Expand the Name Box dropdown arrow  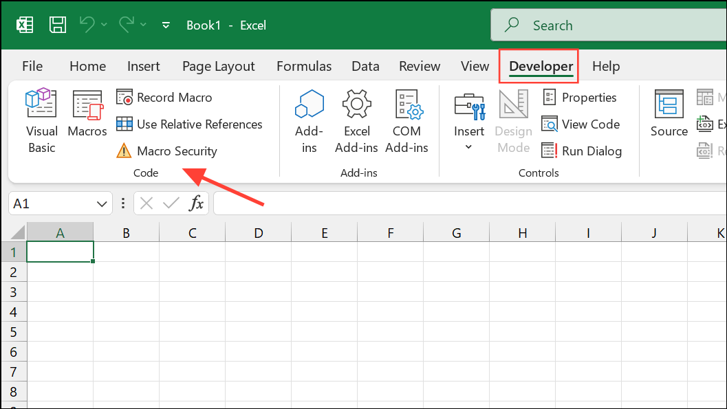[102, 203]
